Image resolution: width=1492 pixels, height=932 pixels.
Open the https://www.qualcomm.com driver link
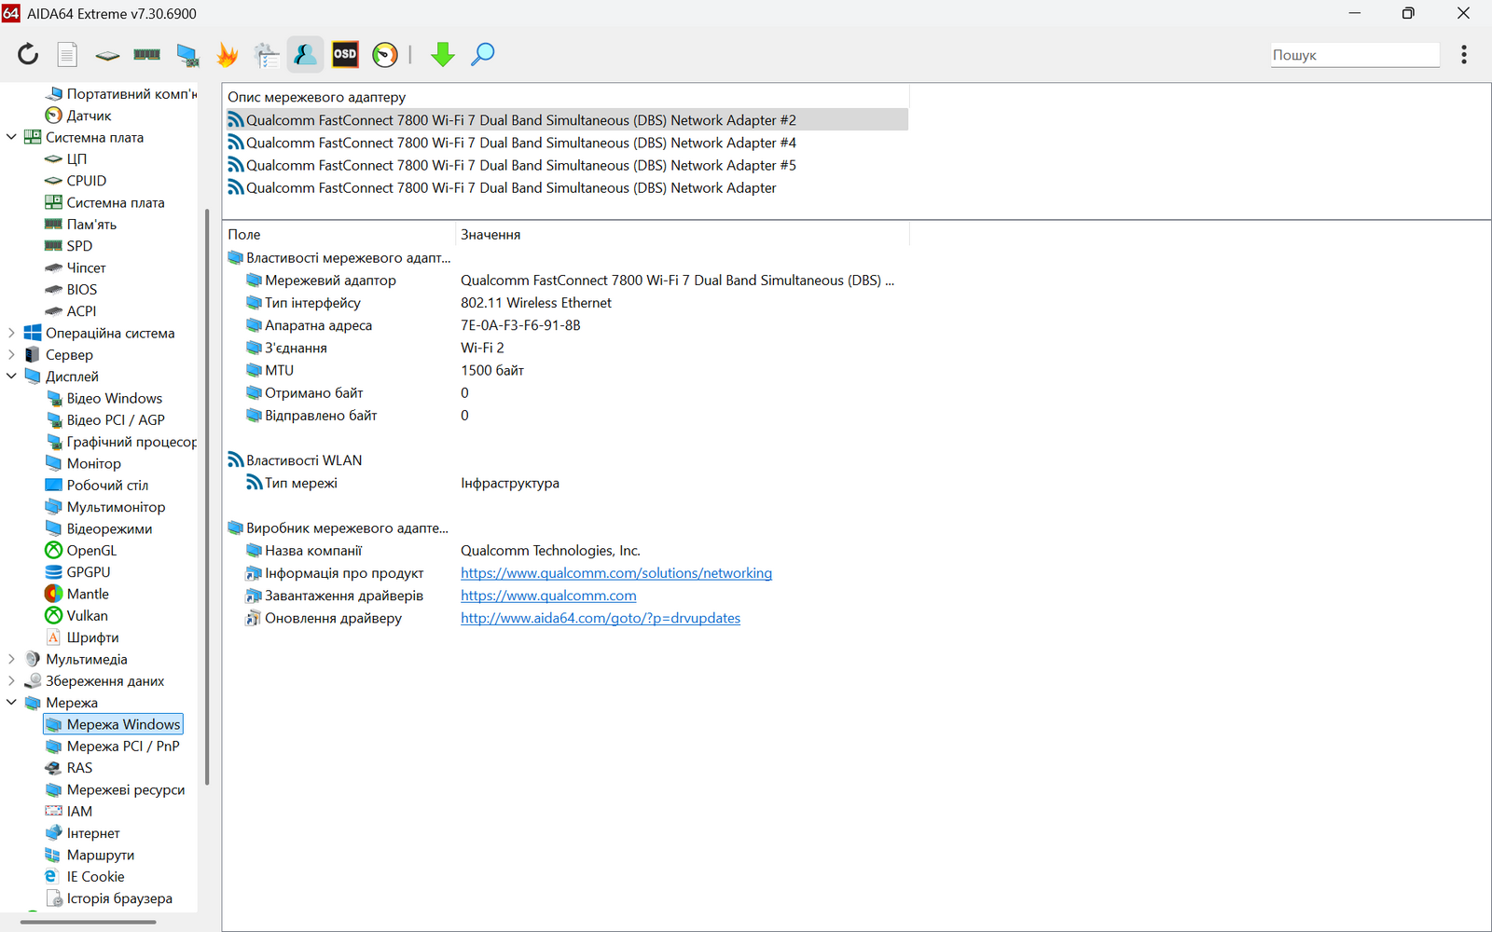click(x=548, y=596)
